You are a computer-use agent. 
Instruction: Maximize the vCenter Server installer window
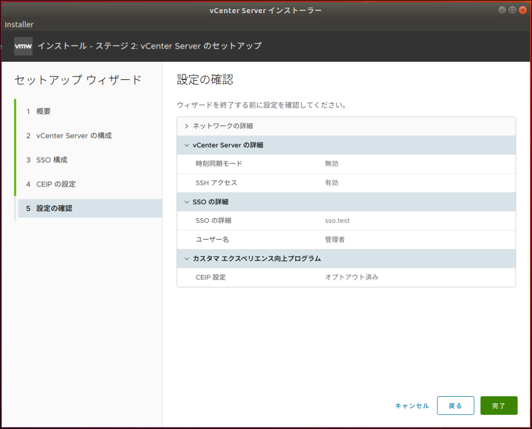coord(512,10)
